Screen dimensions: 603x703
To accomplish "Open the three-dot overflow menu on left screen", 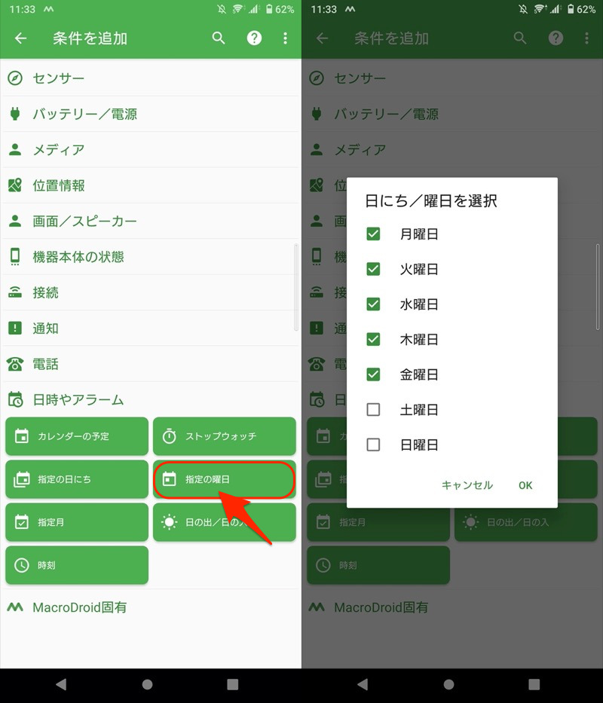I will point(285,38).
